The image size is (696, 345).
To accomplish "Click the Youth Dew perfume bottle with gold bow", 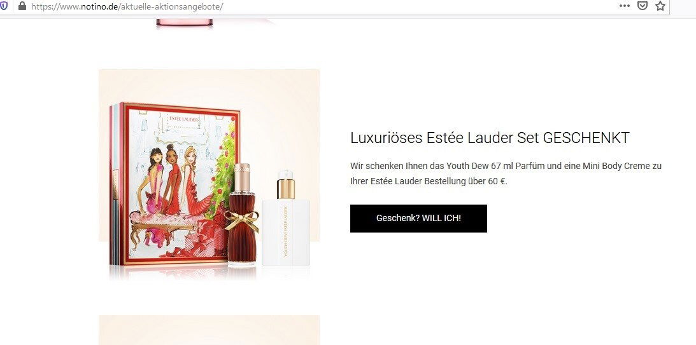I will [x=242, y=215].
